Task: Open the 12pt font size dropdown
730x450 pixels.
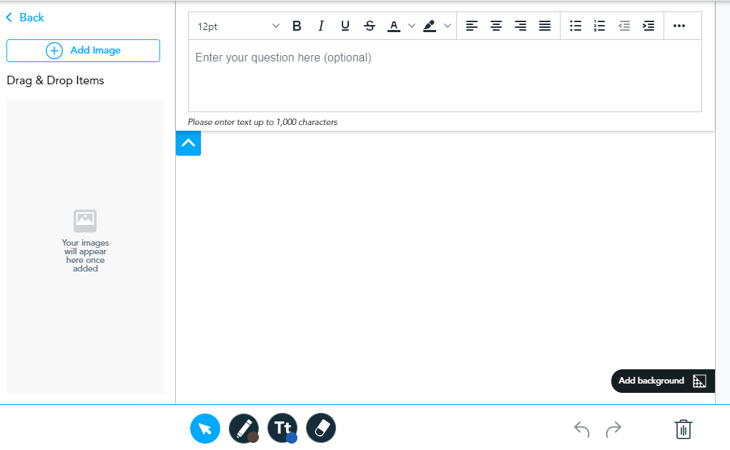Action: pos(238,26)
